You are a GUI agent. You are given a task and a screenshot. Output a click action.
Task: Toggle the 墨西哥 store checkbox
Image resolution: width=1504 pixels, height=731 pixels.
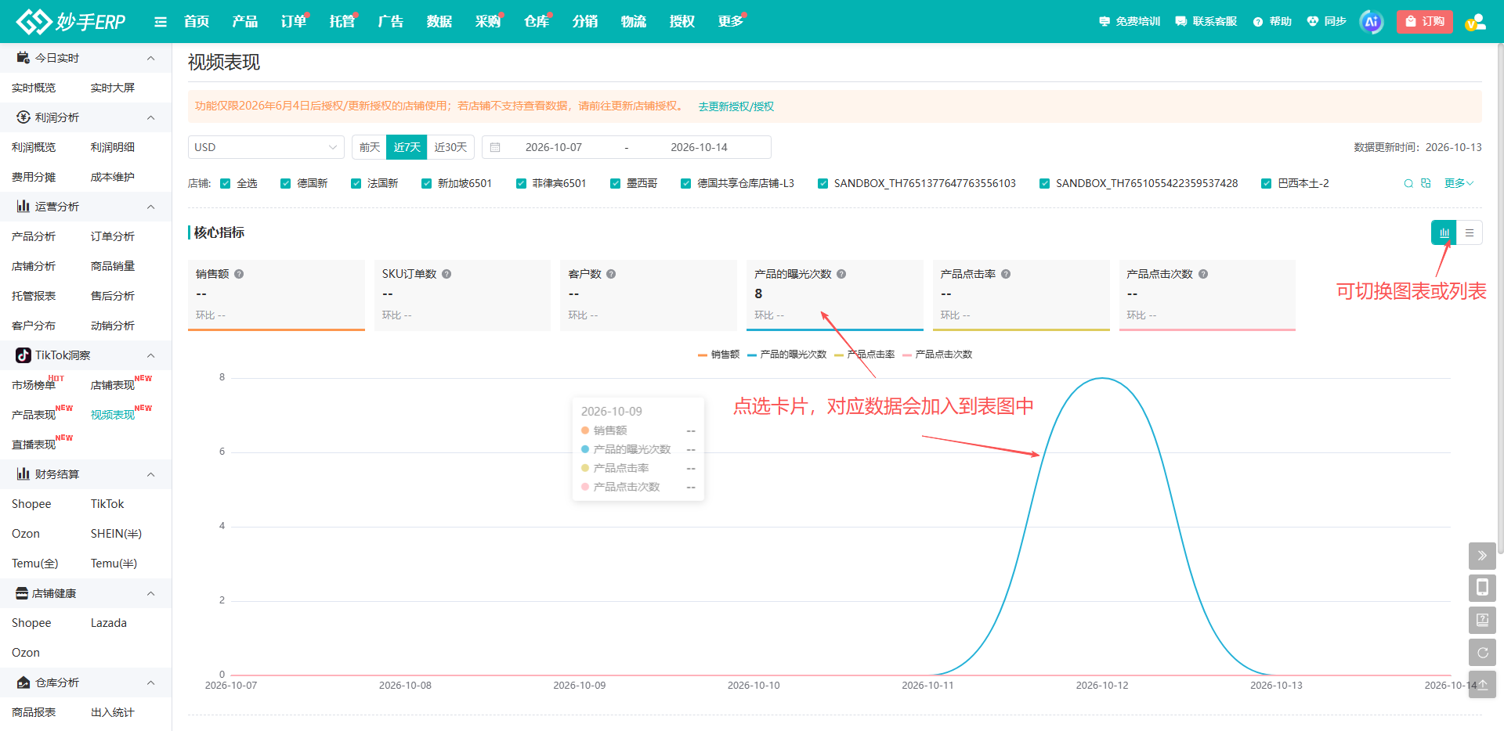616,183
